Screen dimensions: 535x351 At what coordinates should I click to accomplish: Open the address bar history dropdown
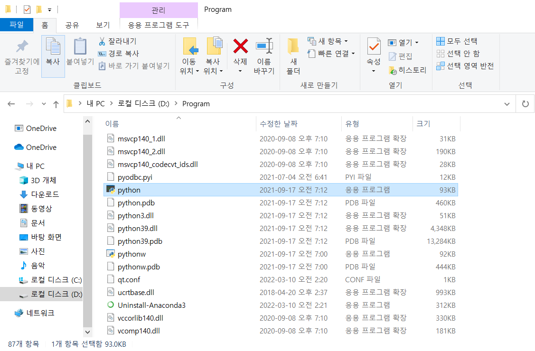point(507,104)
